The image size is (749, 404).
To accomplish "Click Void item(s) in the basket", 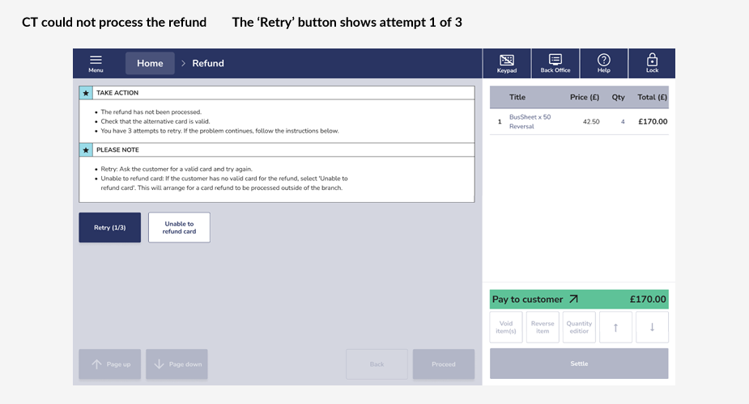I will point(506,327).
